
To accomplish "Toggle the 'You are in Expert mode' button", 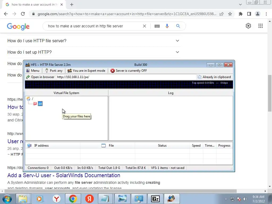I will point(86,71).
